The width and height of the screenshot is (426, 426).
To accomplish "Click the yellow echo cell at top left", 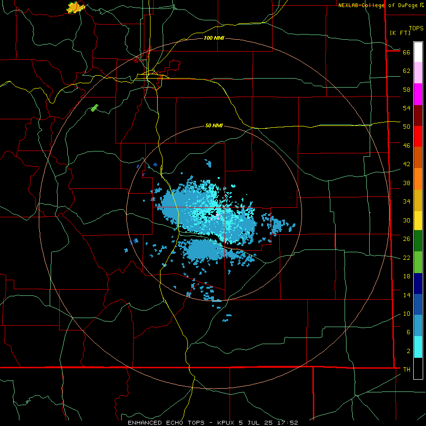I will click(76, 7).
